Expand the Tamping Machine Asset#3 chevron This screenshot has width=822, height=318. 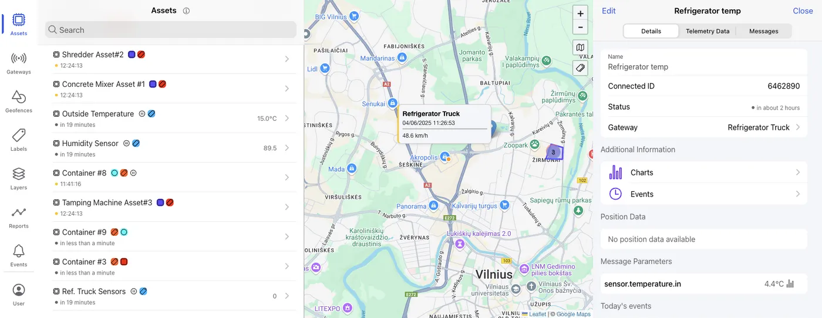click(x=287, y=207)
